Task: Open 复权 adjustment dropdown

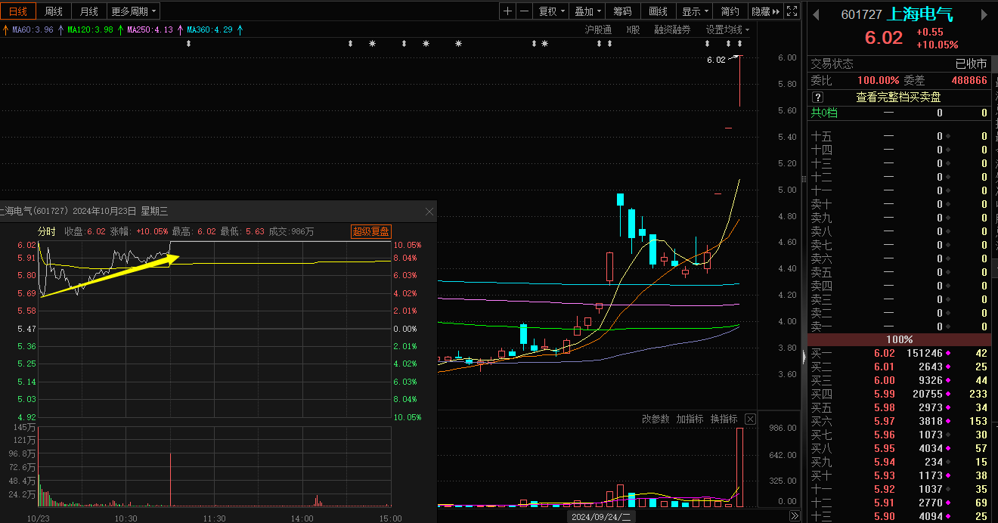Action: [550, 11]
